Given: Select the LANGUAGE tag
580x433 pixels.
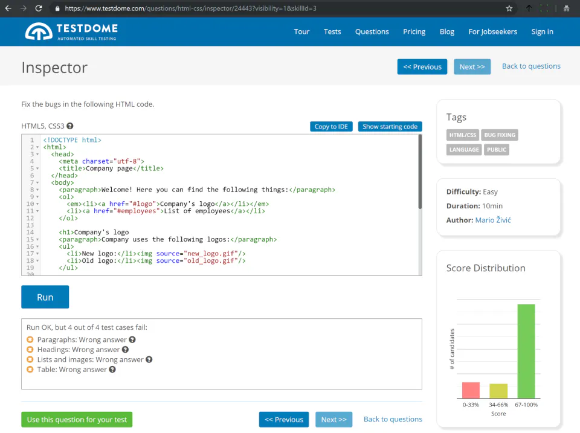Looking at the screenshot, I should (464, 150).
